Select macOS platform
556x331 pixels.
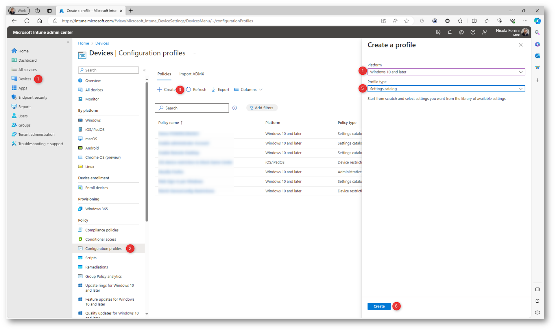tap(88, 139)
